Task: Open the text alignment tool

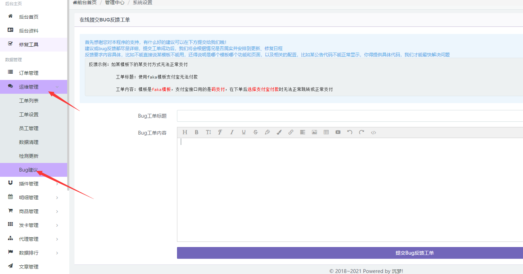Action: (302, 132)
